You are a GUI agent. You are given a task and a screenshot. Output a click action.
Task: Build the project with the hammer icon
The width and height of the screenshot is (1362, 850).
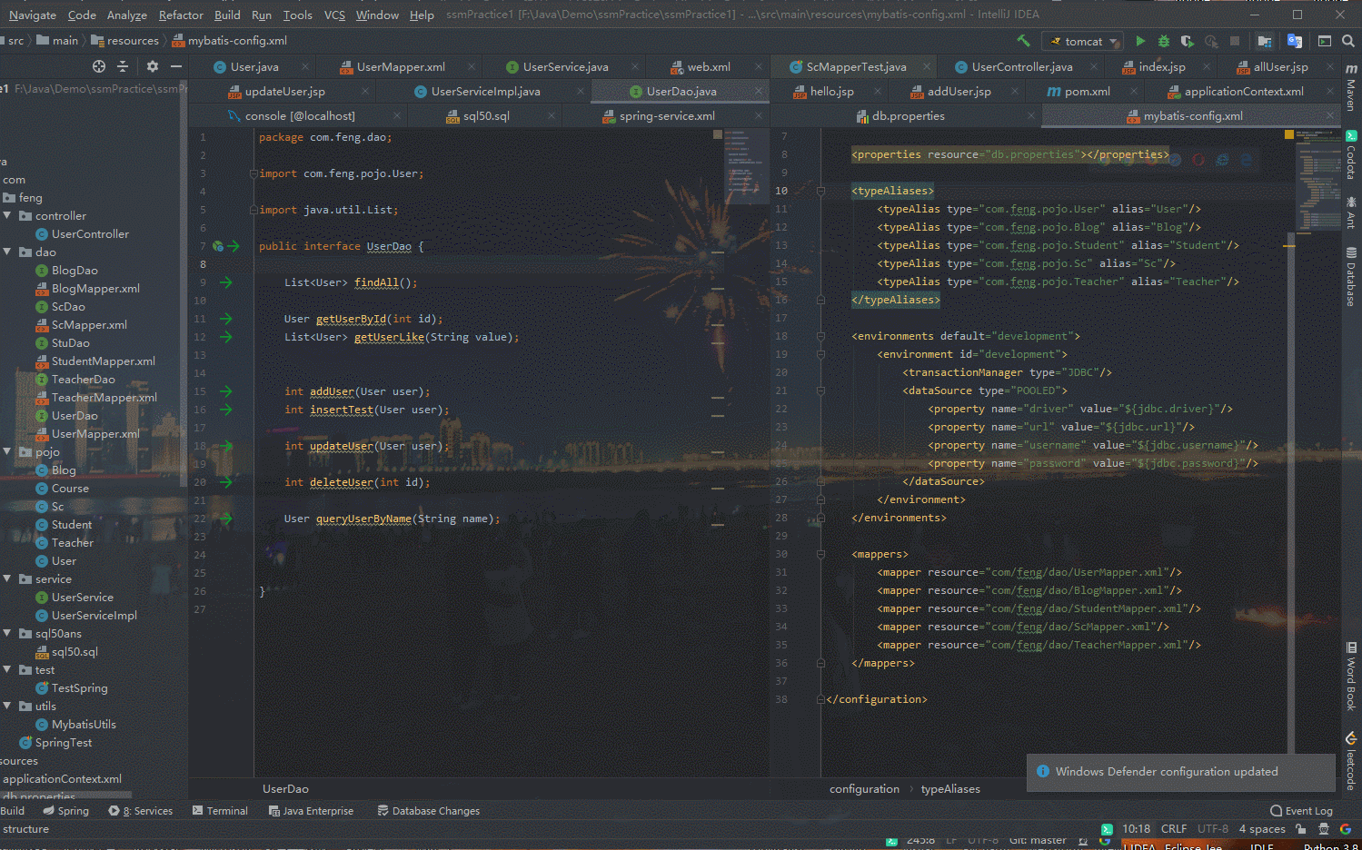1024,41
